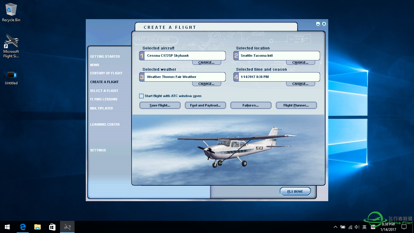The height and width of the screenshot is (233, 414).
Task: Open the Settings section
Action: pos(98,150)
